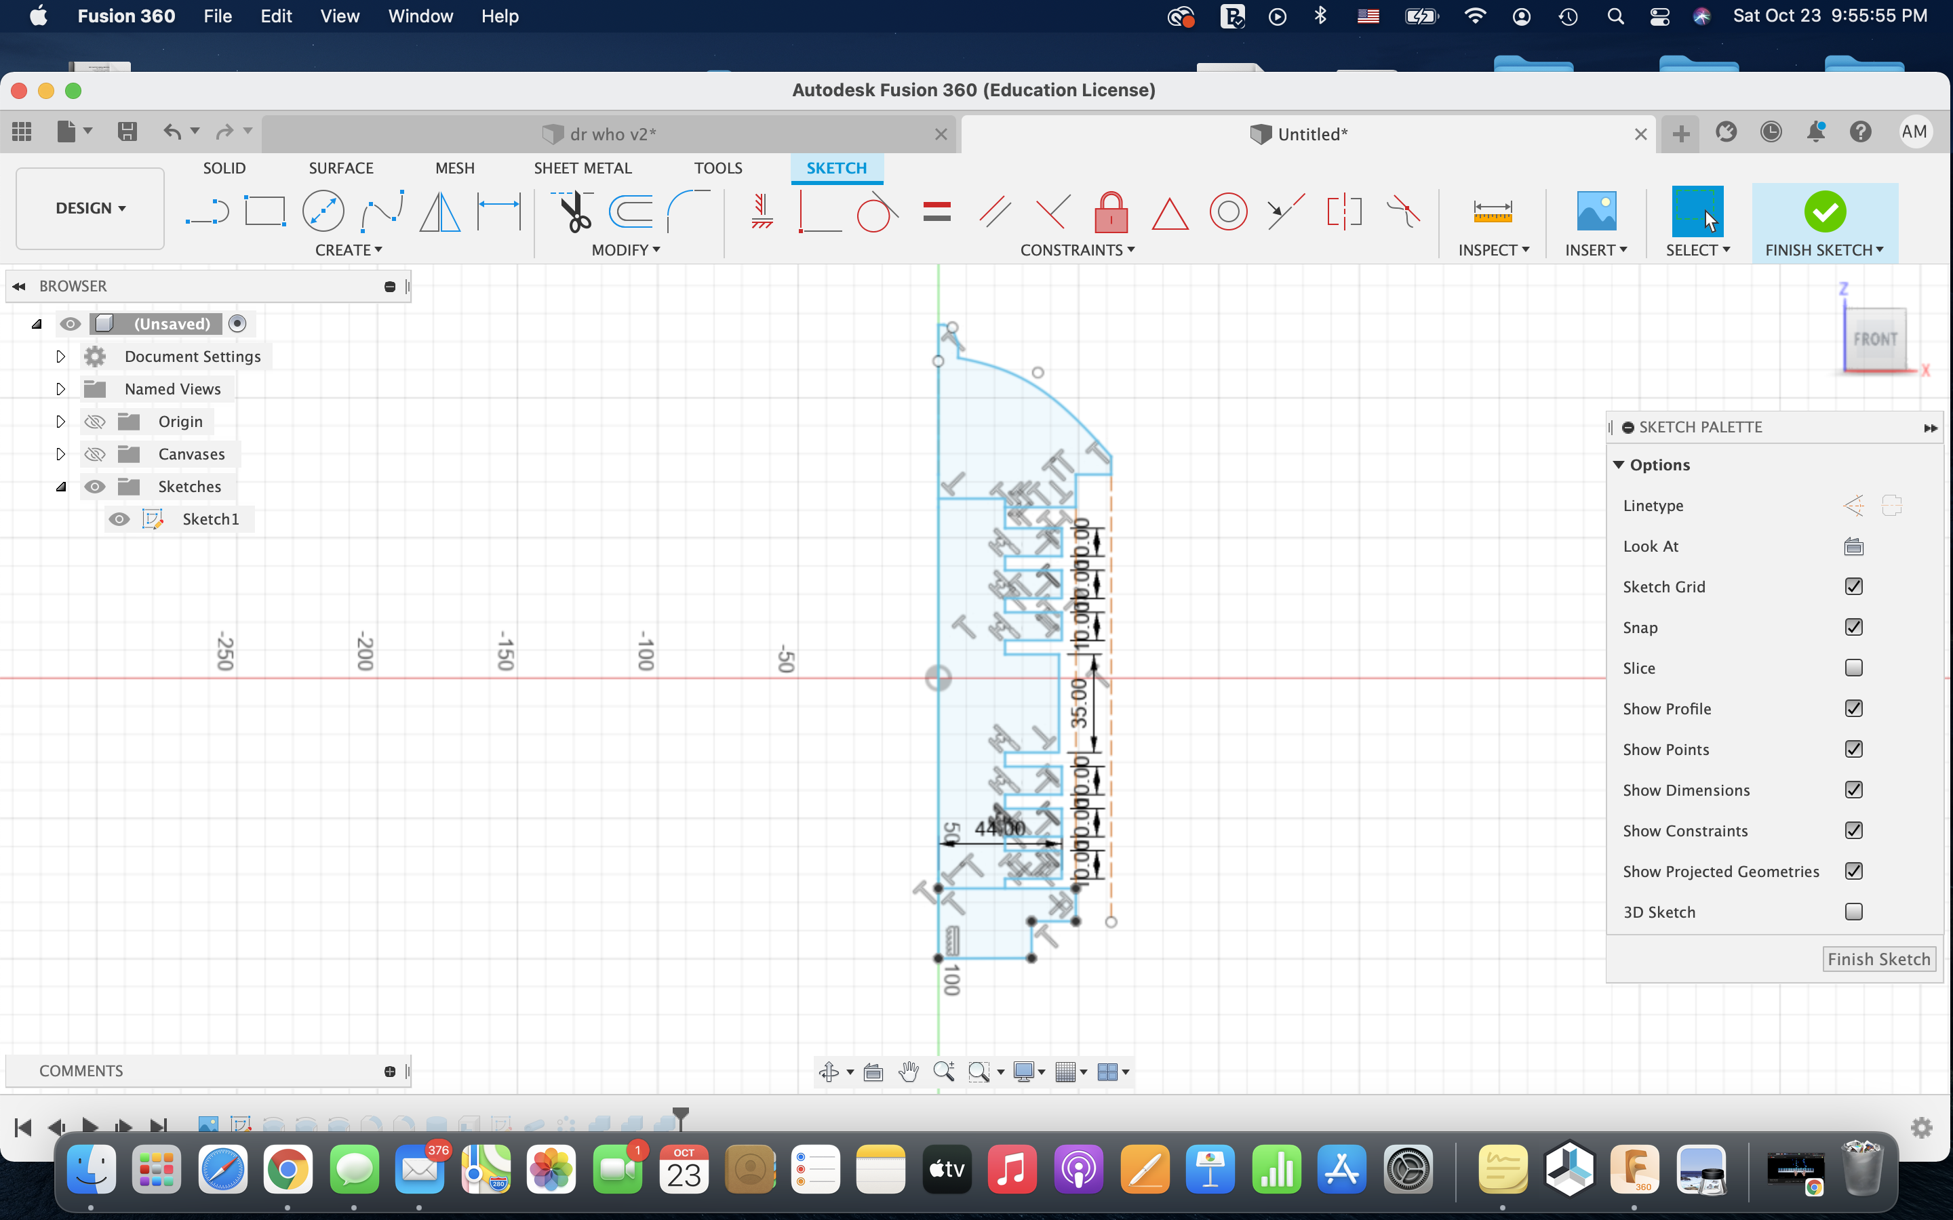Screen dimensions: 1953x1220
Task: Open the CONSTRAINTS dropdown menu
Action: (x=1078, y=250)
